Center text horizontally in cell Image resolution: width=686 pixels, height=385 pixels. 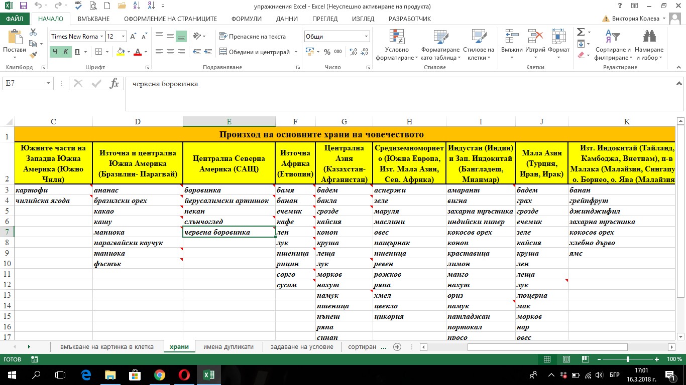(x=170, y=52)
